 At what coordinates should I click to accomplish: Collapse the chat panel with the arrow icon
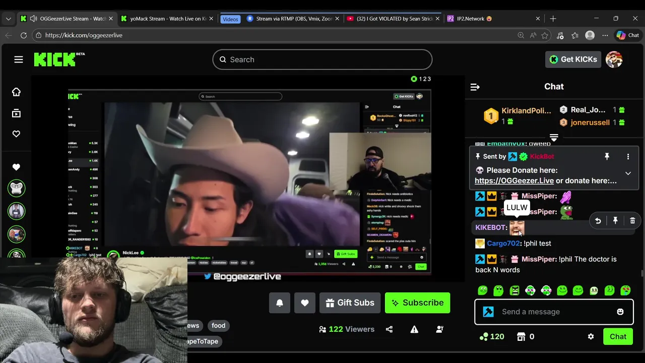pyautogui.click(x=475, y=87)
